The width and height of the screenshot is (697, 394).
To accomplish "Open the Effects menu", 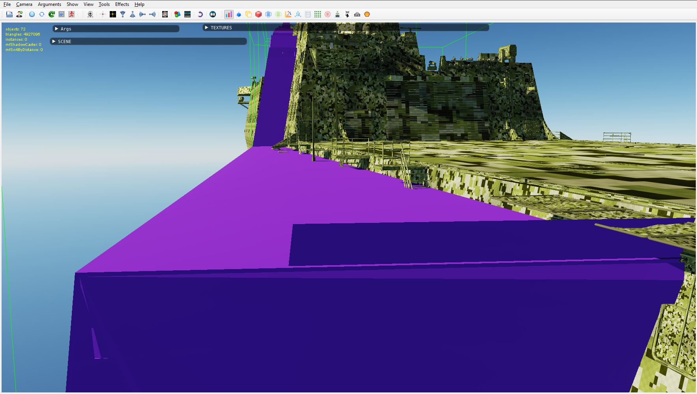I will [x=122, y=4].
